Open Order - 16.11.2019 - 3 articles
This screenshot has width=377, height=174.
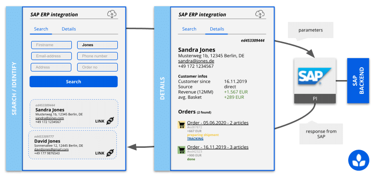217,147
